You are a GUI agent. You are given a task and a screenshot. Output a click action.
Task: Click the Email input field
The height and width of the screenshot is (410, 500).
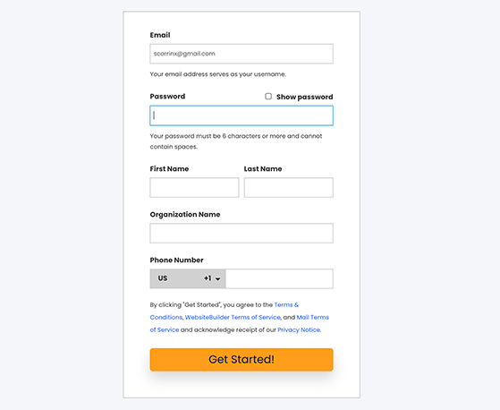(242, 54)
